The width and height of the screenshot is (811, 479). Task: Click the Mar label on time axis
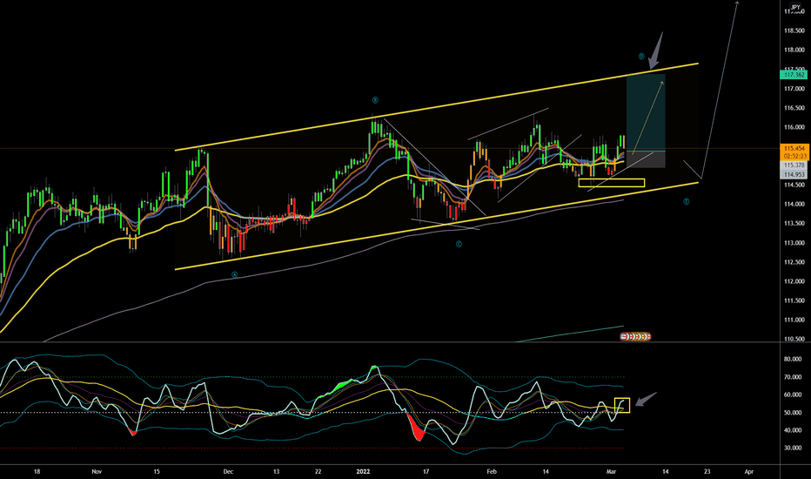click(612, 472)
